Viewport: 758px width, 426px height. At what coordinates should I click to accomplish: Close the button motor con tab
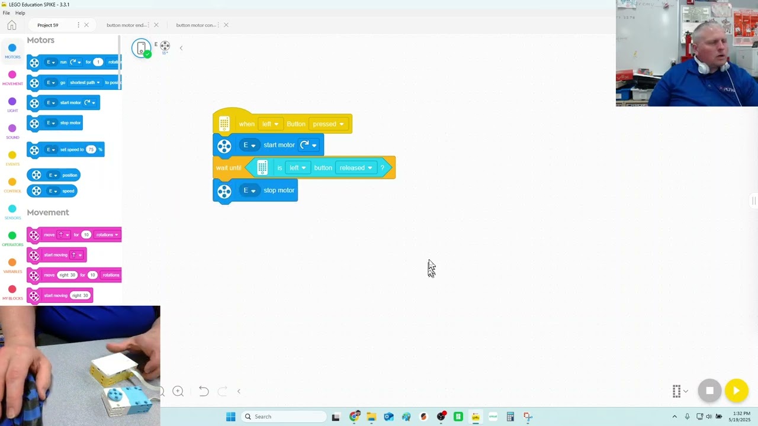(x=226, y=25)
